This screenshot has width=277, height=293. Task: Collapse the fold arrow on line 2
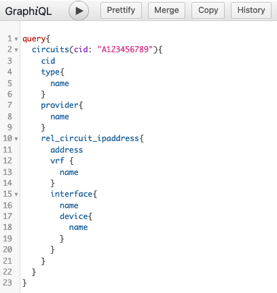tap(16, 50)
